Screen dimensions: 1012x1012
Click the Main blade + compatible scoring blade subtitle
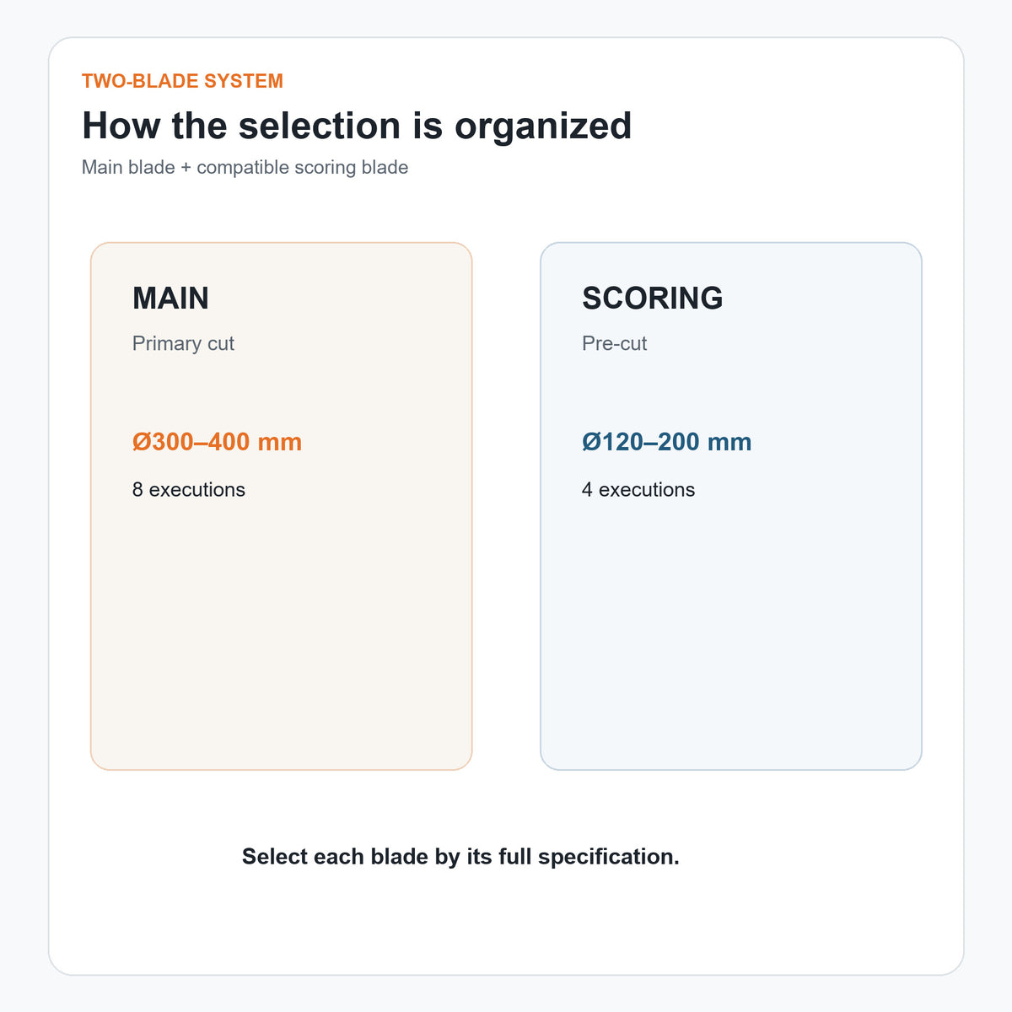[x=245, y=167]
